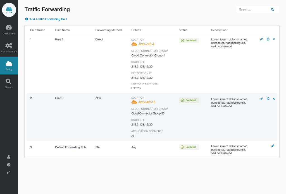Open the Administration section
286x194 pixels.
point(9,46)
